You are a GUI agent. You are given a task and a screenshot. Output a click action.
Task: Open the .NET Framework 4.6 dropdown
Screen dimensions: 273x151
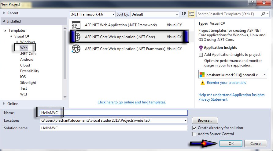pyautogui.click(x=92, y=14)
